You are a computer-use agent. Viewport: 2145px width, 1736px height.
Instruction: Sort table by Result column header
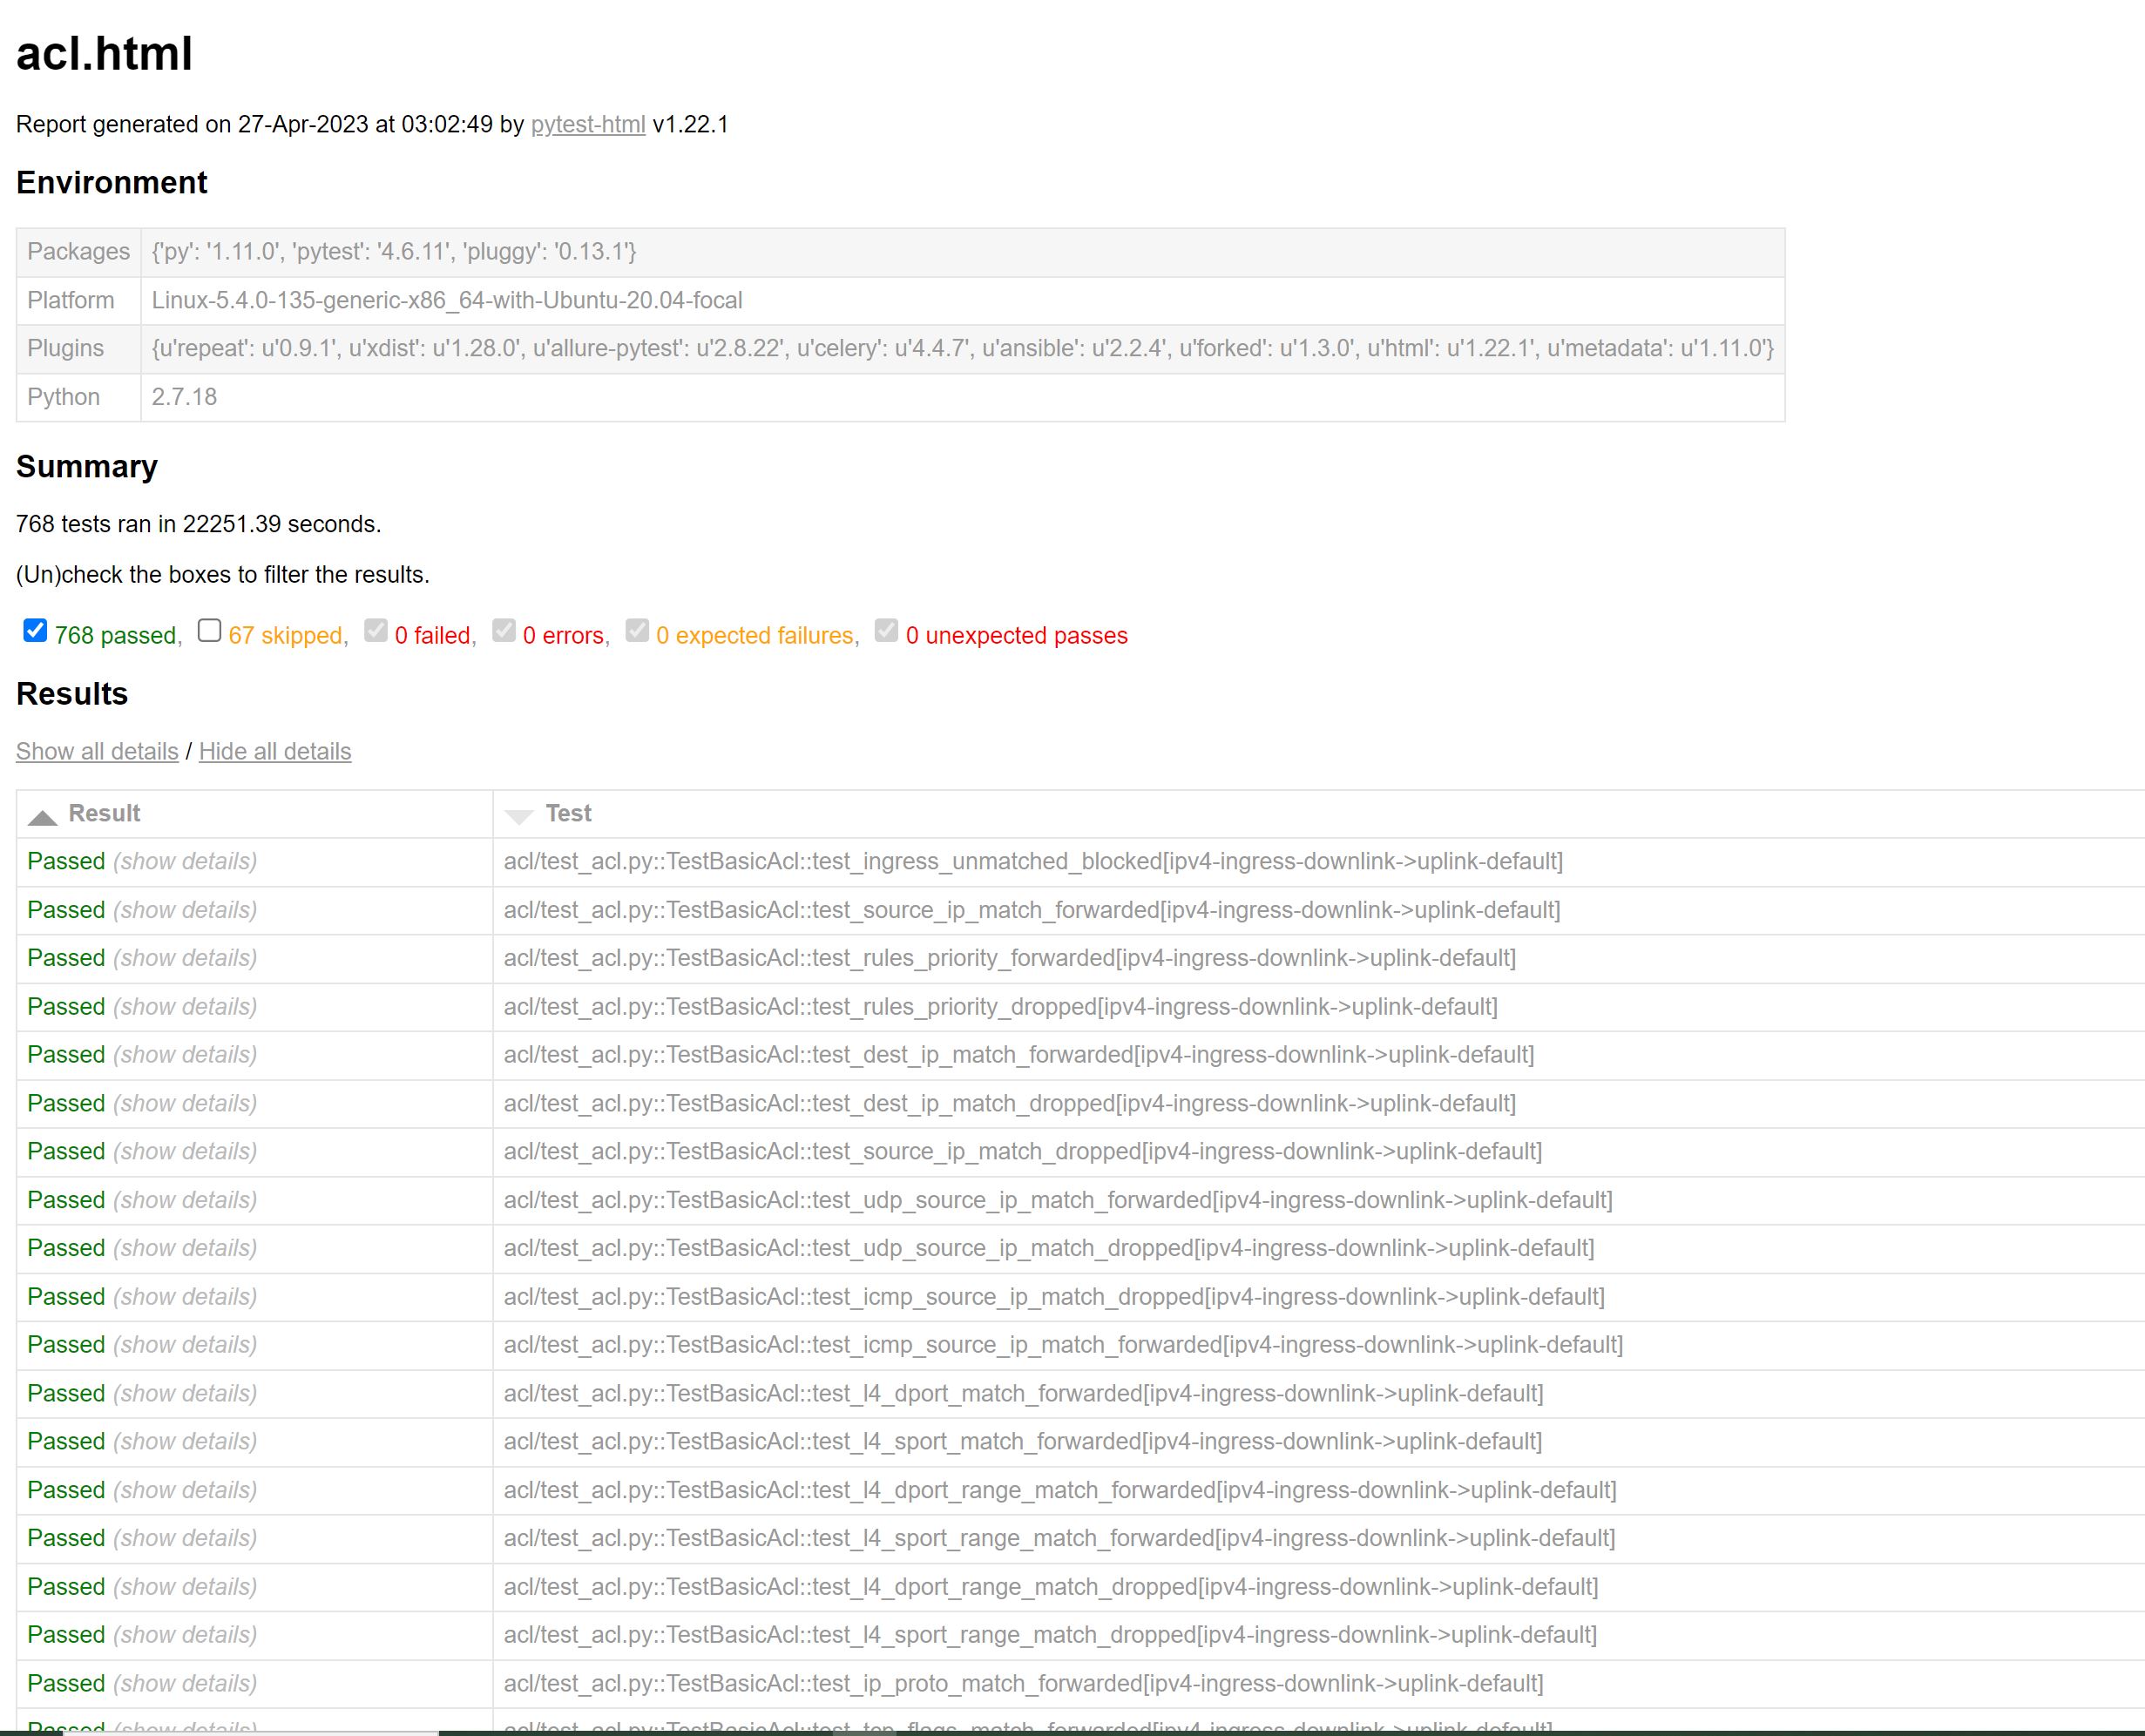tap(104, 813)
